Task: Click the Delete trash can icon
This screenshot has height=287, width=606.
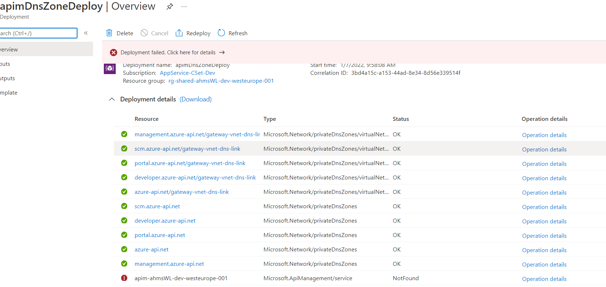Action: coord(109,33)
